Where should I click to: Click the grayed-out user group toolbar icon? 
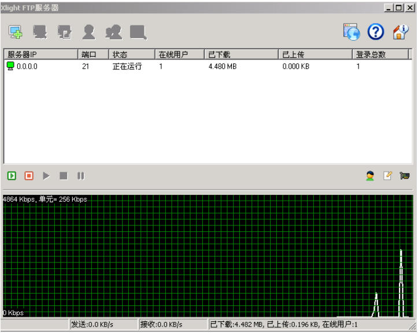(113, 32)
